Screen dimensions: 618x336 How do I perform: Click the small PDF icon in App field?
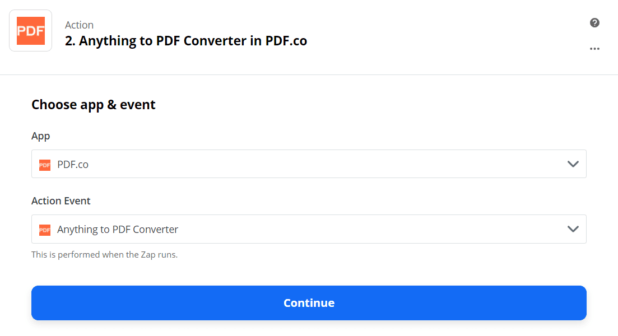point(45,165)
